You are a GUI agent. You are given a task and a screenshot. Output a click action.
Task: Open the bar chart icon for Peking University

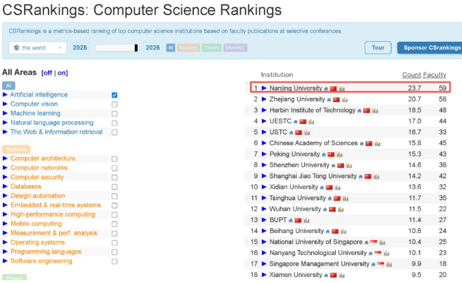pyautogui.click(x=339, y=154)
